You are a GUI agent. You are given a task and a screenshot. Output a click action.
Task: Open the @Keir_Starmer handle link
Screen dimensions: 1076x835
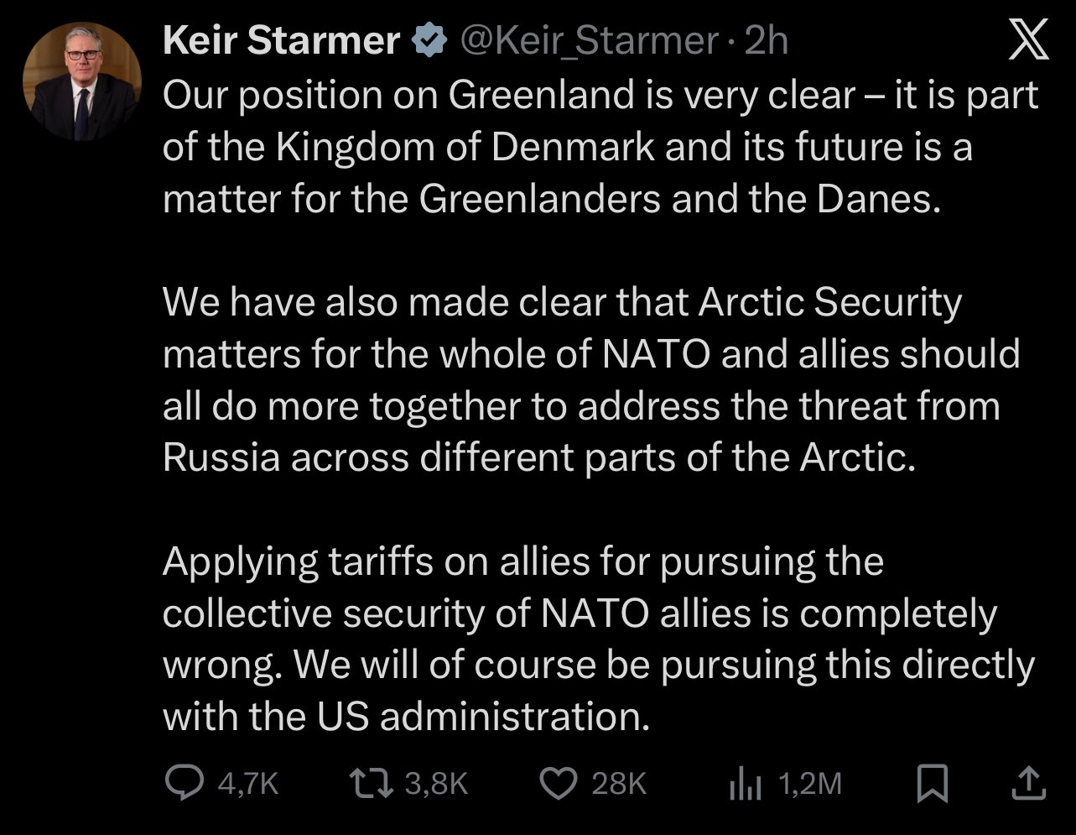click(x=587, y=41)
